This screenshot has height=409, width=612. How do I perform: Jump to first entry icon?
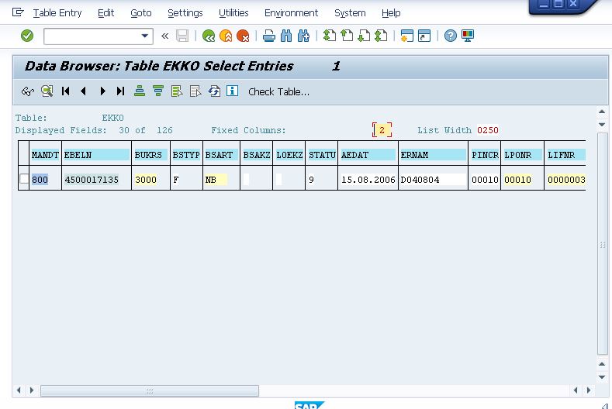(x=66, y=91)
